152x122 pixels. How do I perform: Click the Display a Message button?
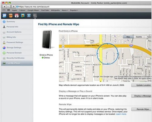pyautogui.click(x=142, y=96)
